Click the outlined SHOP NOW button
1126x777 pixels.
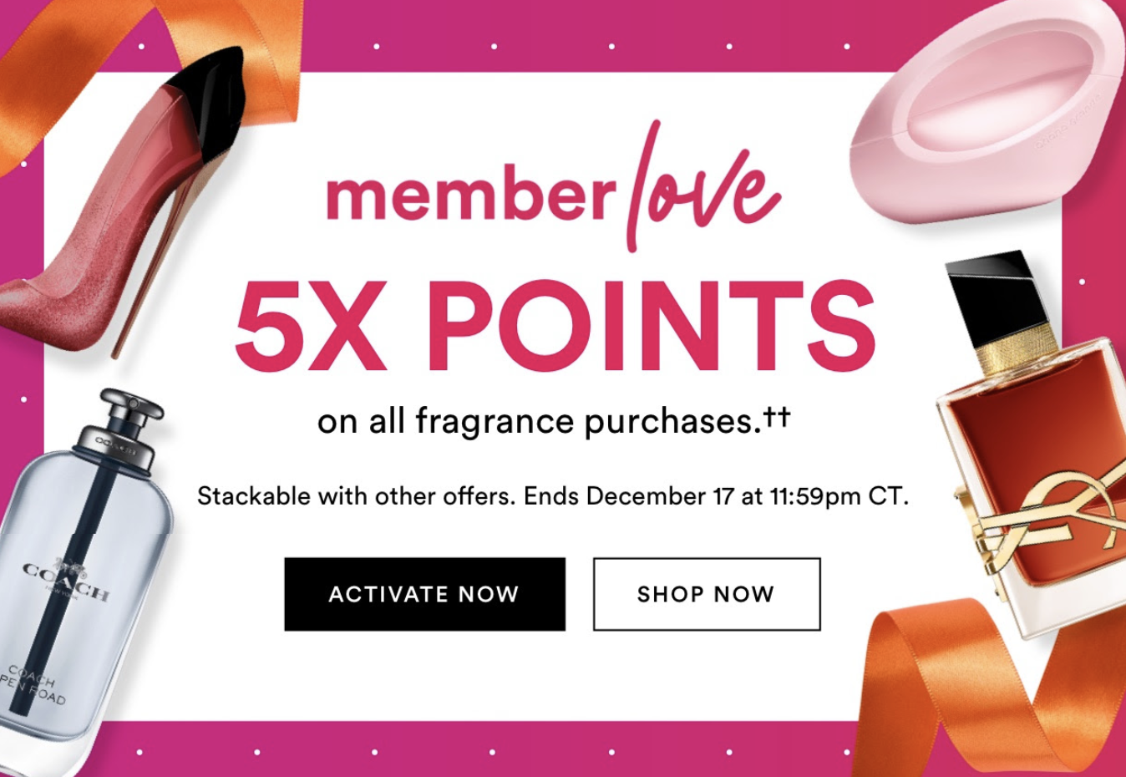(x=707, y=594)
